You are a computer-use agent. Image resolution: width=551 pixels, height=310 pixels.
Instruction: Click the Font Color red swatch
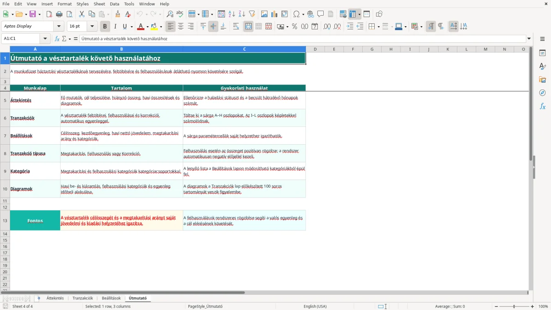coord(141,27)
